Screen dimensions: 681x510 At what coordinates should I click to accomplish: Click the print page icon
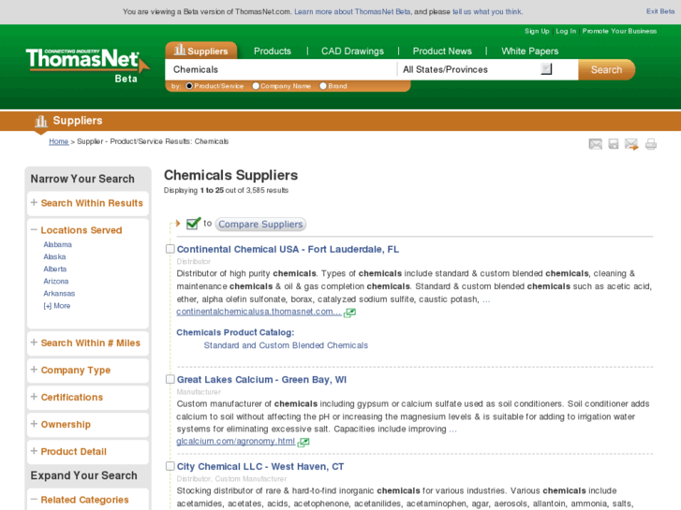[x=651, y=144]
